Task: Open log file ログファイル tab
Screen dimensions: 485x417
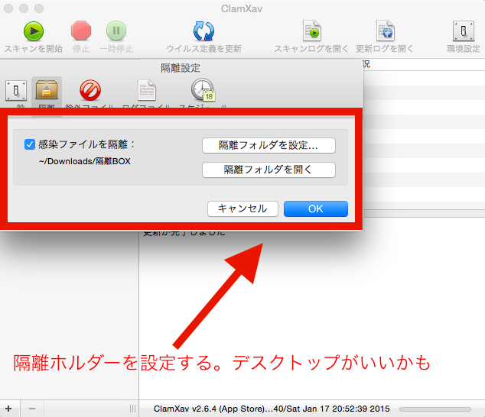Action: pyautogui.click(x=147, y=90)
